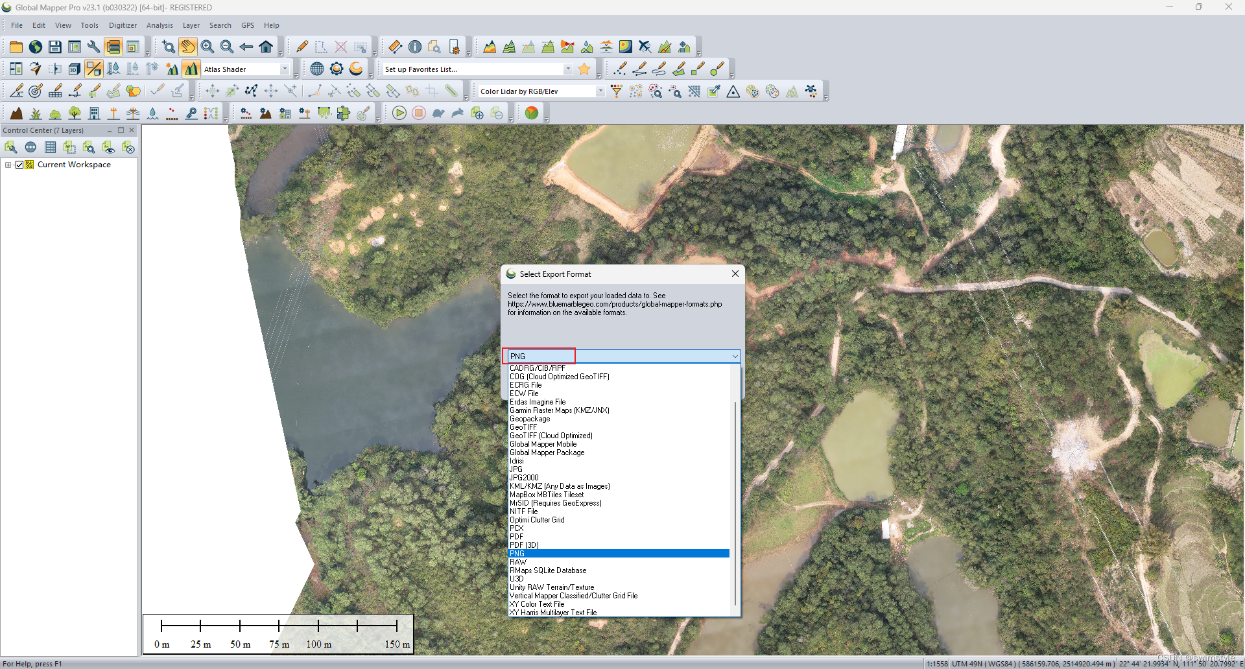Screen dimensions: 1245x669
Task: Open online data sources via globe icon
Action: (x=36, y=47)
